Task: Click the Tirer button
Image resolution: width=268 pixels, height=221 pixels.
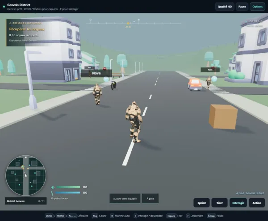Action: click(219, 203)
